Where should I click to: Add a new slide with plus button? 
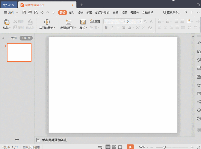click(17, 139)
